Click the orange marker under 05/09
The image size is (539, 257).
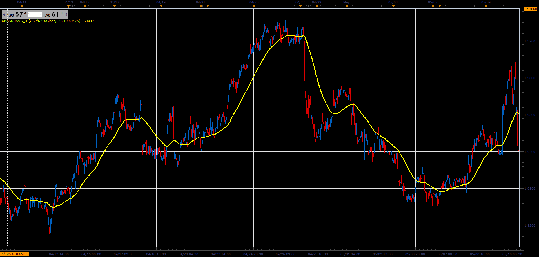(x=486, y=6)
